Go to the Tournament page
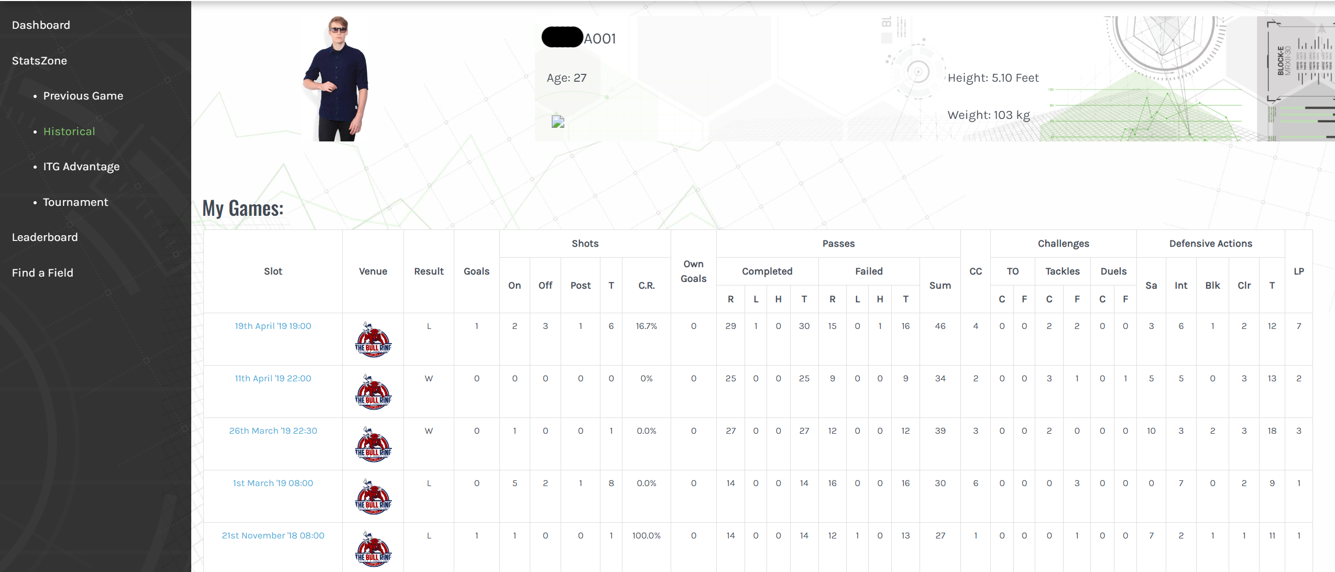 click(75, 202)
